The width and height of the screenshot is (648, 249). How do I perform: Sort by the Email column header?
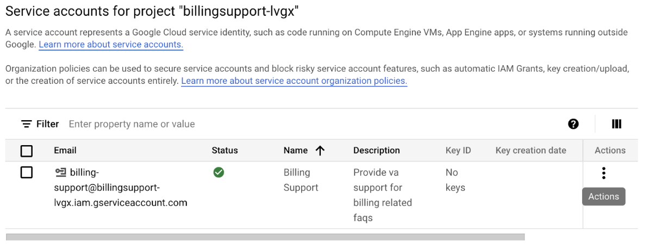[x=65, y=151]
